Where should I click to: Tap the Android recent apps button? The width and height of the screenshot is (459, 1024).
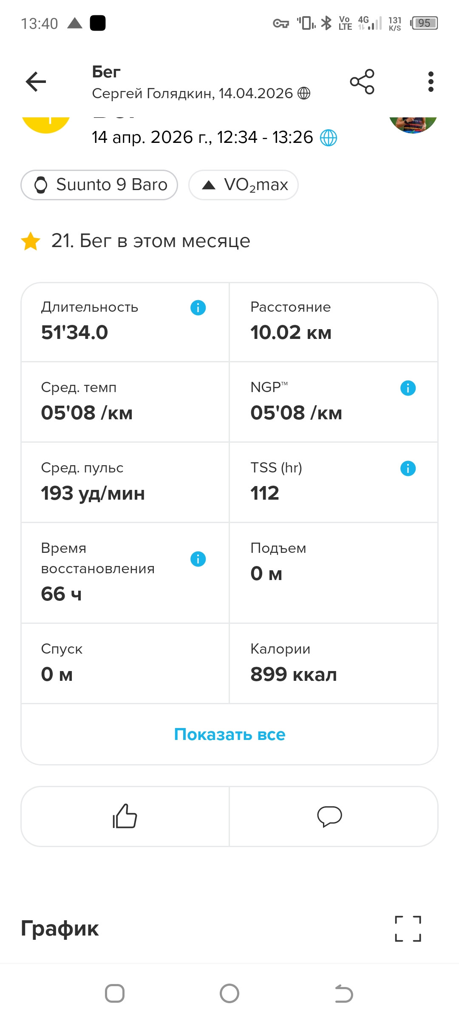[115, 994]
